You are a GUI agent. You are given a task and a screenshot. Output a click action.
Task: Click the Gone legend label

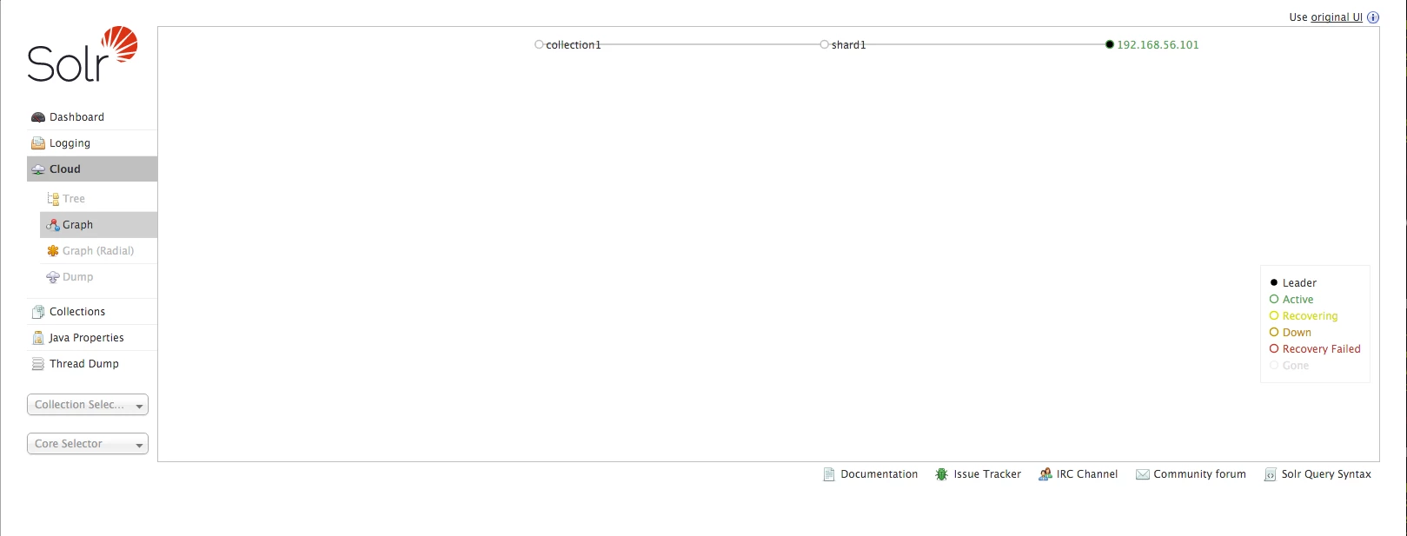coord(1295,366)
